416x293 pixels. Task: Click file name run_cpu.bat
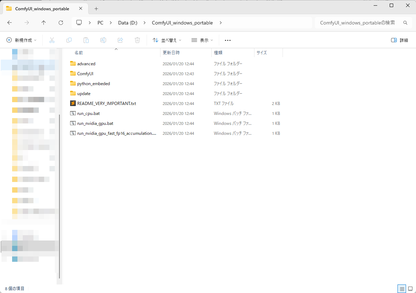tap(88, 114)
